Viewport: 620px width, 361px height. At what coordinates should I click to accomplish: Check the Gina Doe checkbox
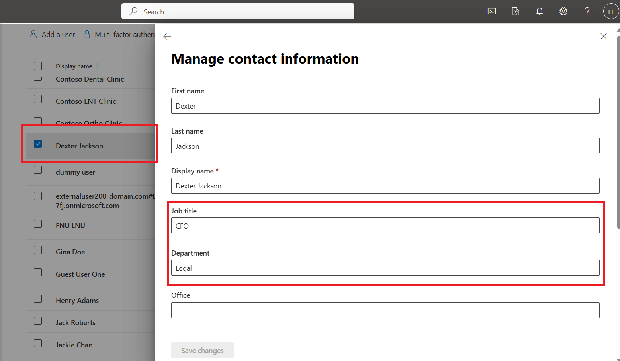(x=38, y=250)
